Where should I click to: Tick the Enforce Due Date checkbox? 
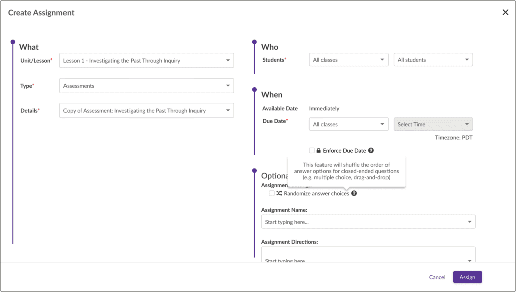click(312, 150)
